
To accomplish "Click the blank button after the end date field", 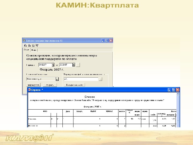I will pyautogui.click(x=78, y=65).
